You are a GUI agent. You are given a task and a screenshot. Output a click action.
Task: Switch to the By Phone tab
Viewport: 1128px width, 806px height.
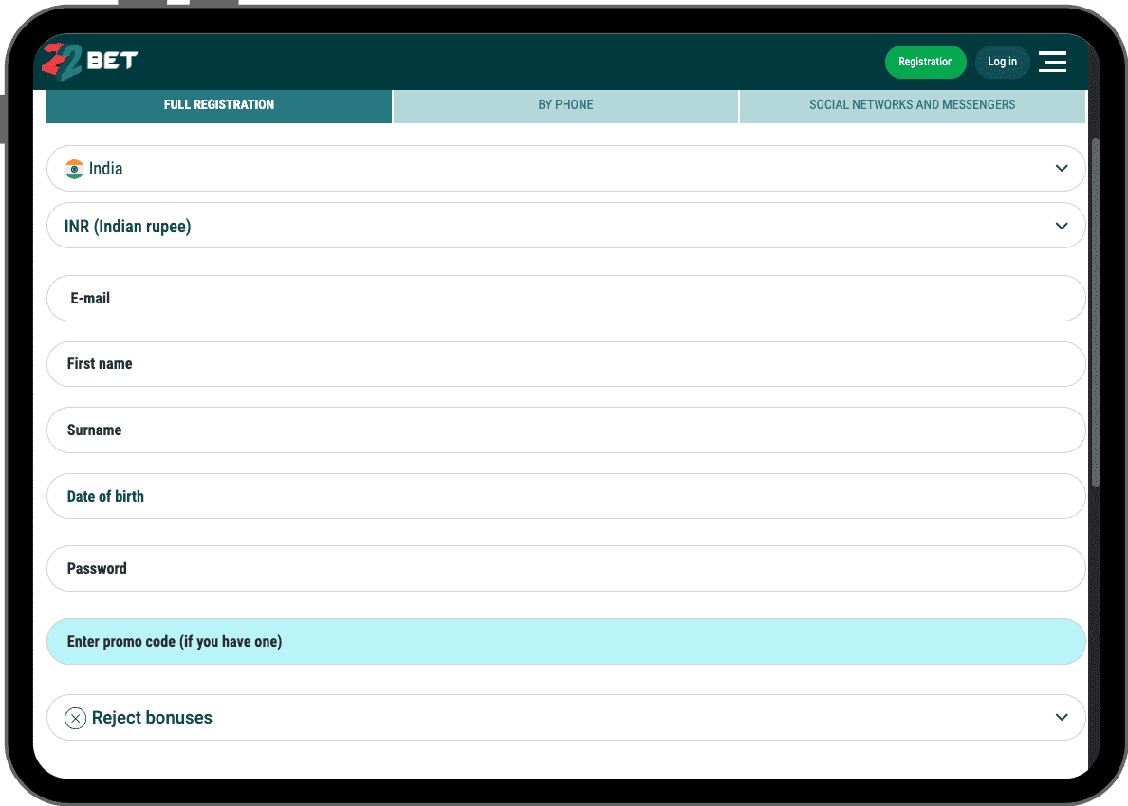point(565,105)
